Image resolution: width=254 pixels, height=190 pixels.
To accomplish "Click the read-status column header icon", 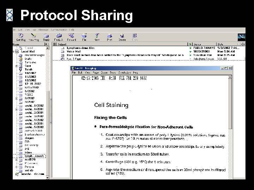I will 190,44.
